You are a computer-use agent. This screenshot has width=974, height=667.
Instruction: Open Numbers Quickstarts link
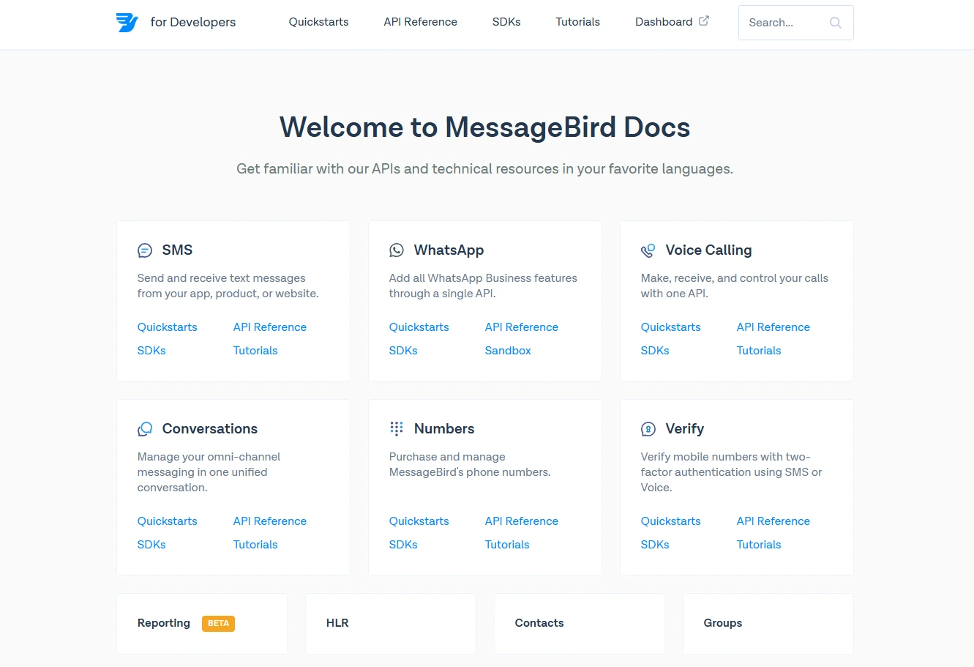click(419, 521)
